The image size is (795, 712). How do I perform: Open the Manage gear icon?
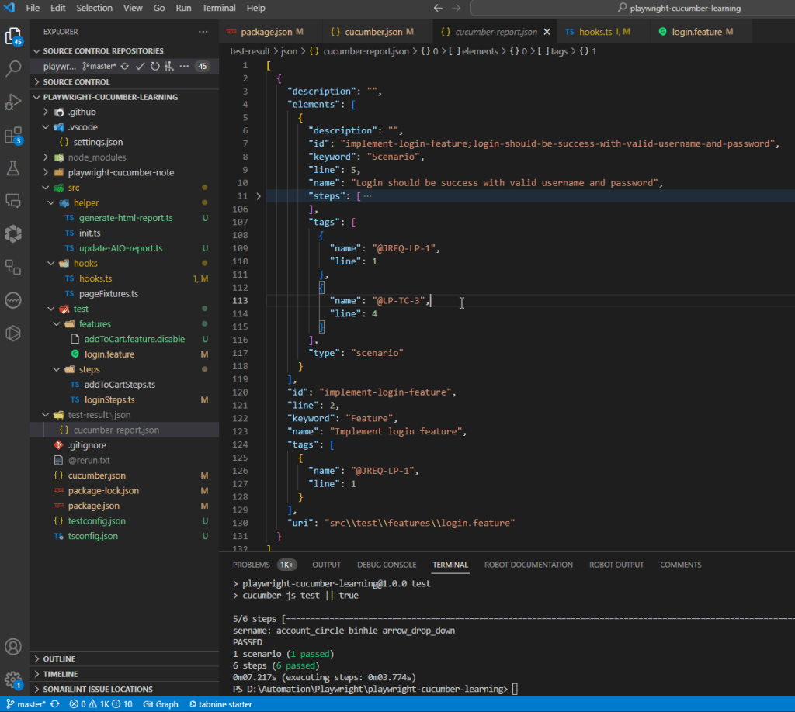[x=13, y=679]
